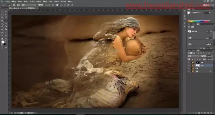Click the opacity value field in options bar
Image resolution: width=215 pixels, height=115 pixels.
(x=46, y=5)
